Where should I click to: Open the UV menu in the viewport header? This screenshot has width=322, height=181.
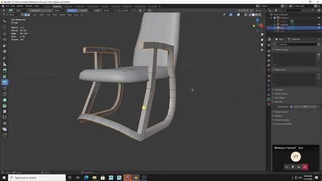(x=82, y=15)
